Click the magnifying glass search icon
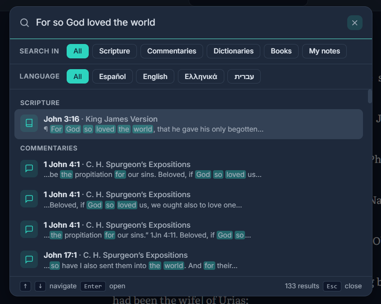 (x=24, y=23)
